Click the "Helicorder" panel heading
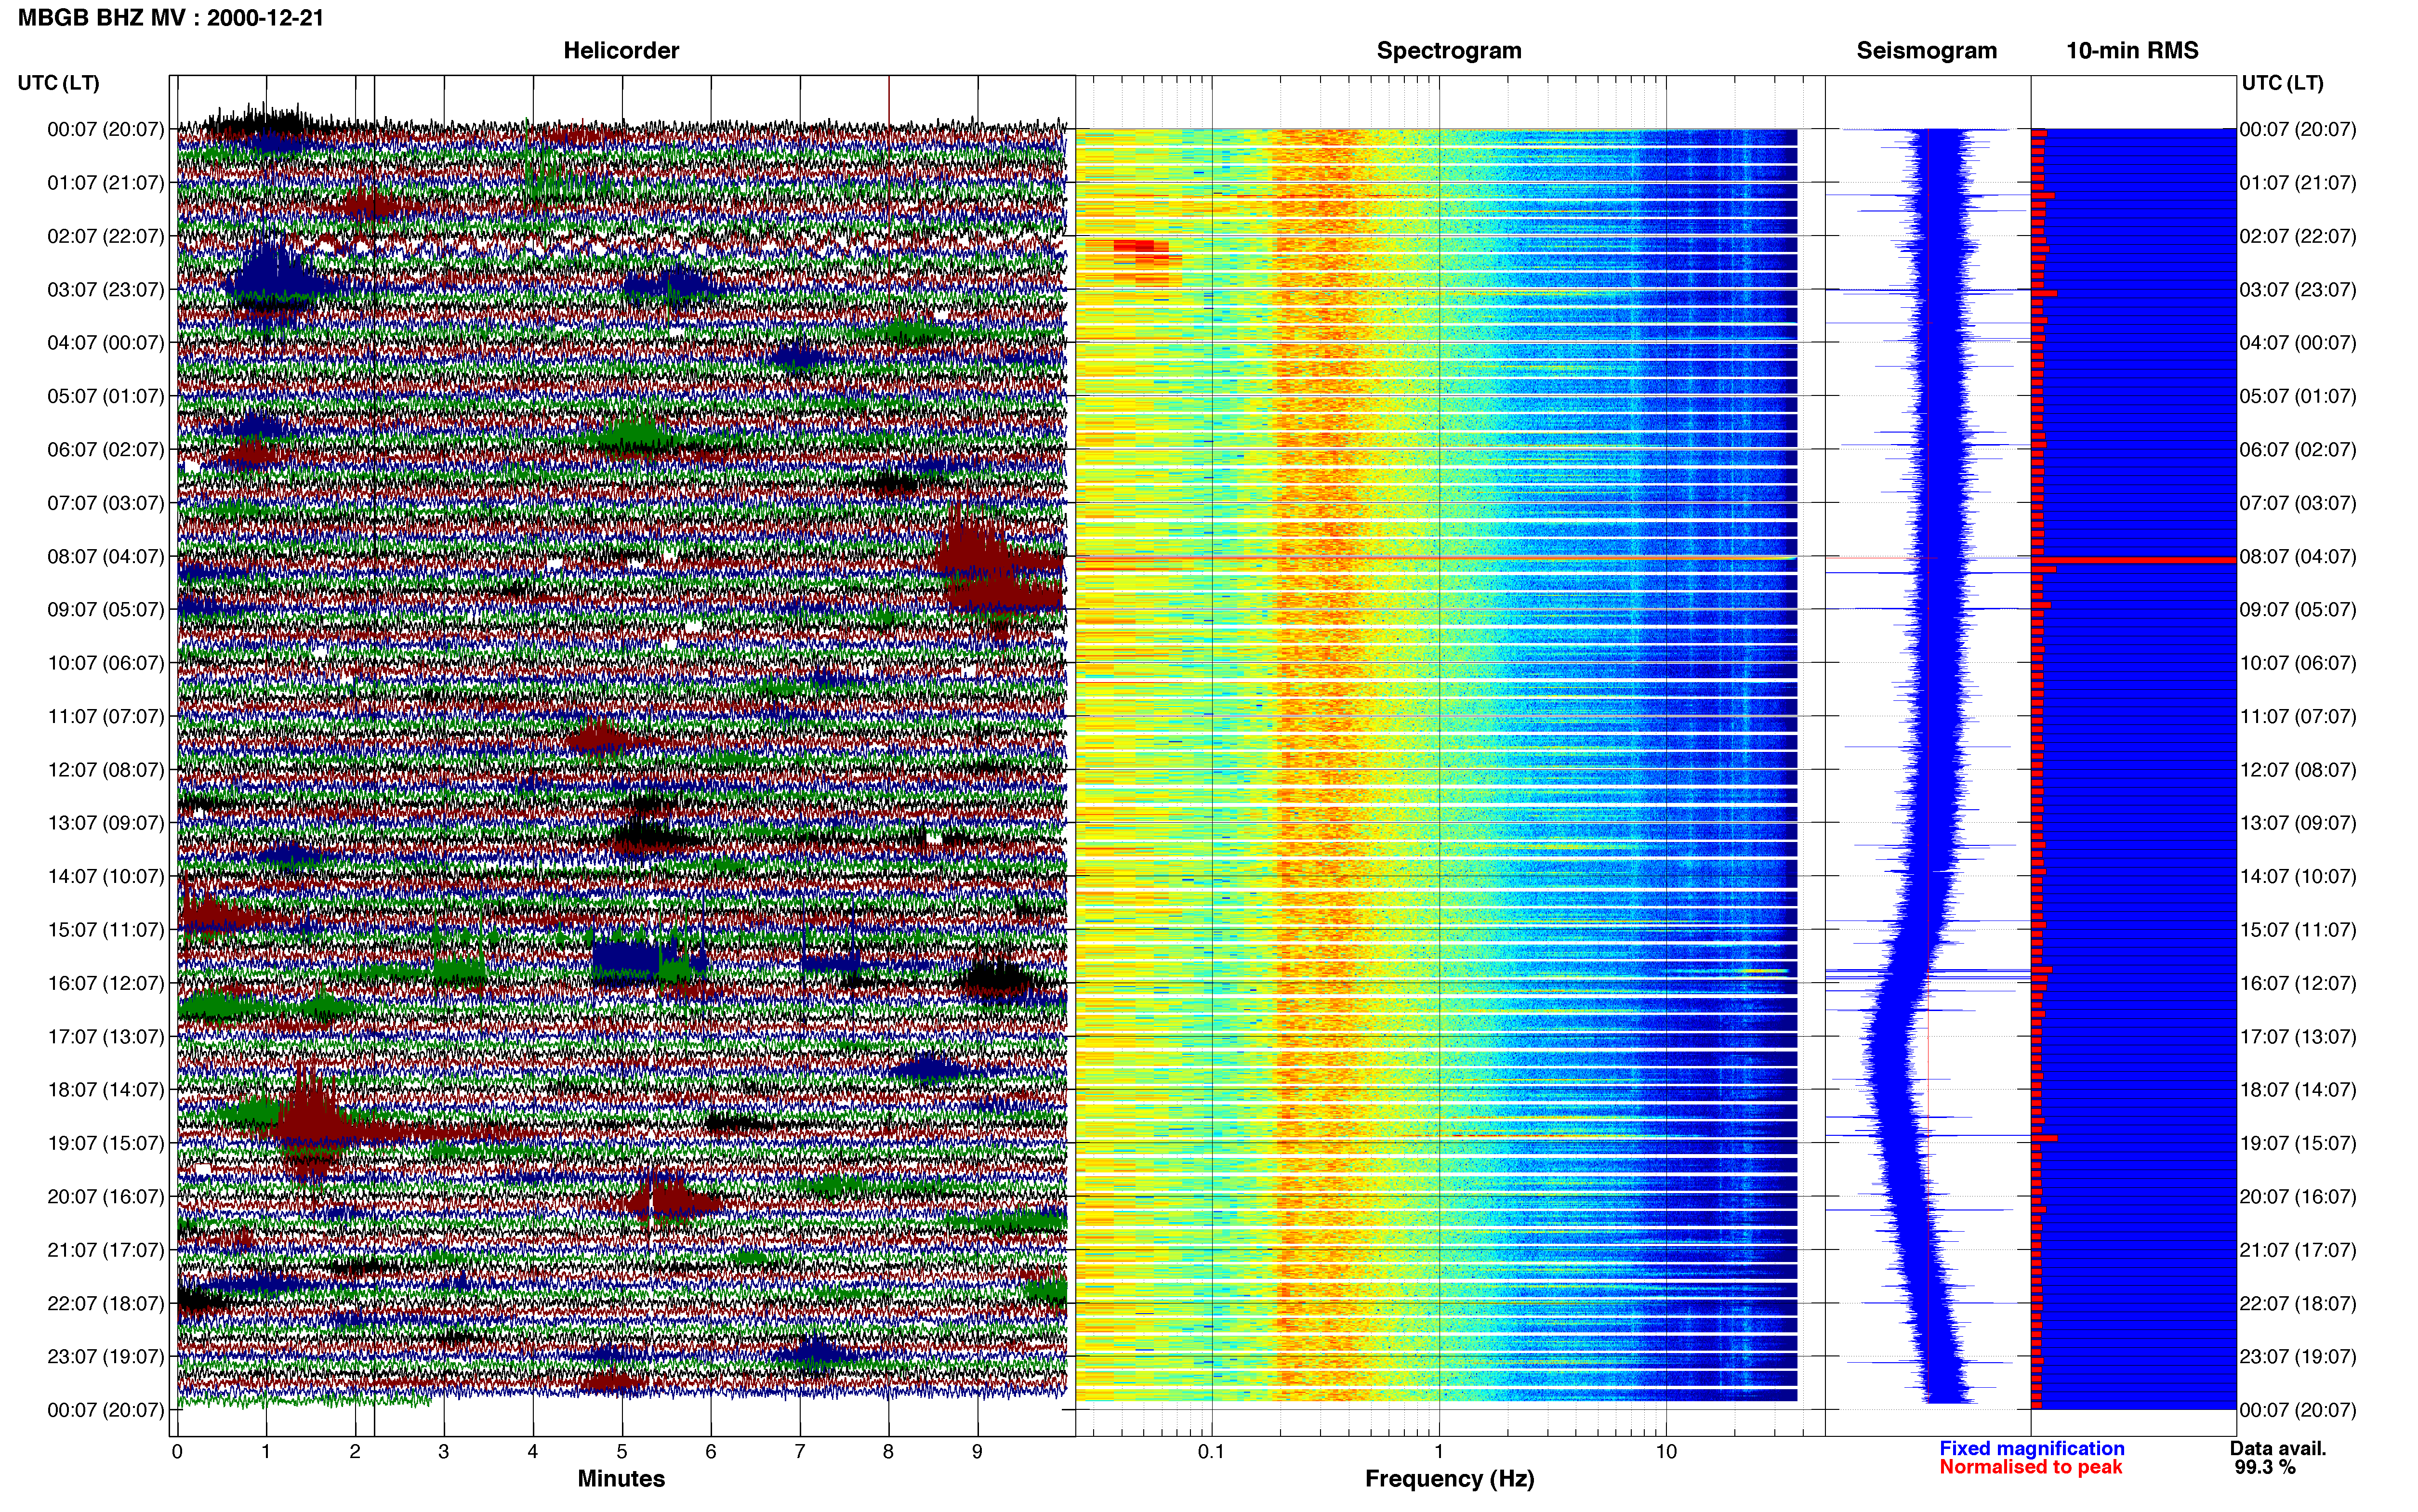Image resolution: width=2418 pixels, height=1512 pixels. 621,50
